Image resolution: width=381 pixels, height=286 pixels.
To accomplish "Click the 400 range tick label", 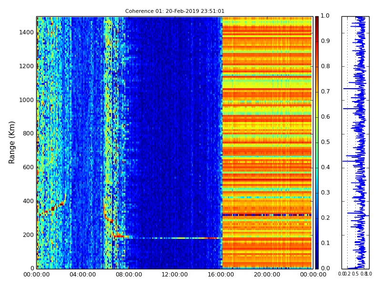I will click(29, 201).
